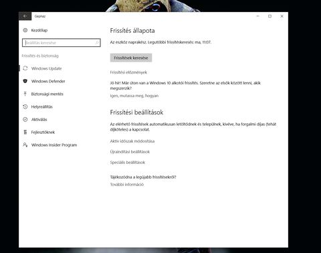This screenshot has width=321, height=253.
Task: Click Frissítés és biztonság category label
Action: click(40, 56)
